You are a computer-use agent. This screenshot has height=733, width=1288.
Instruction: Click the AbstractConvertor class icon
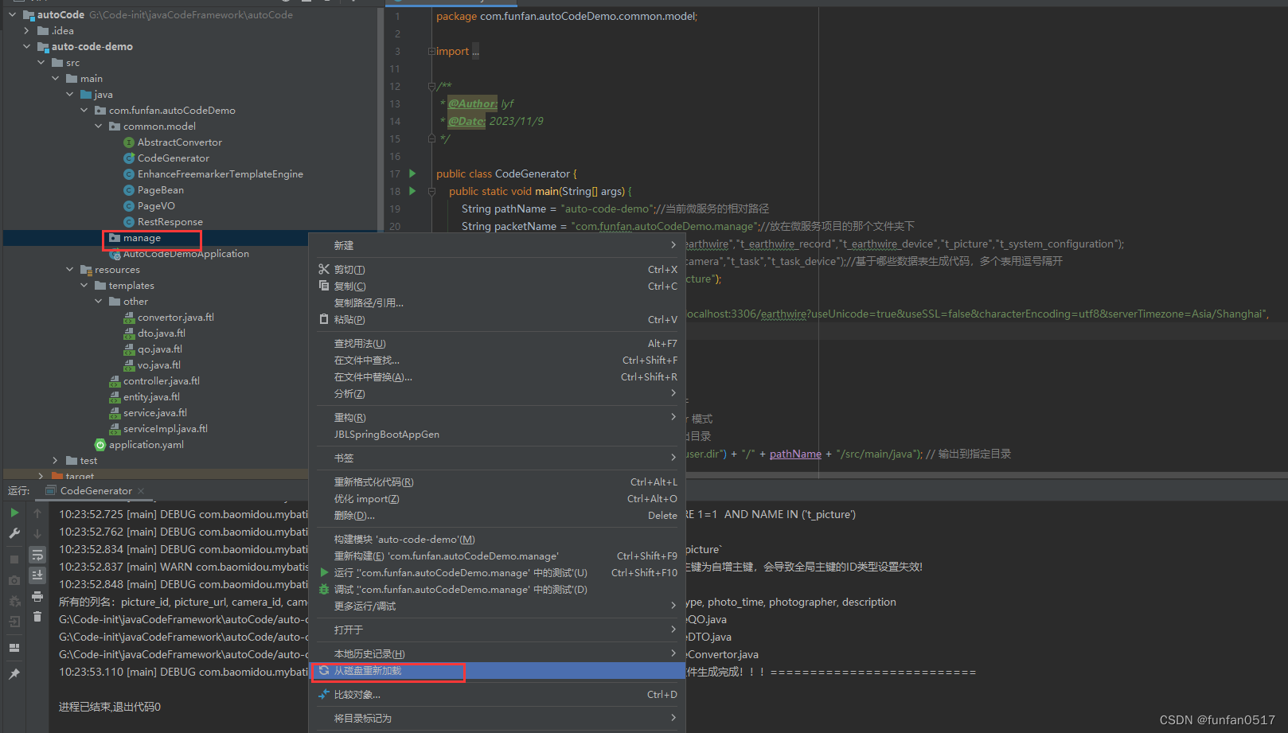(129, 142)
